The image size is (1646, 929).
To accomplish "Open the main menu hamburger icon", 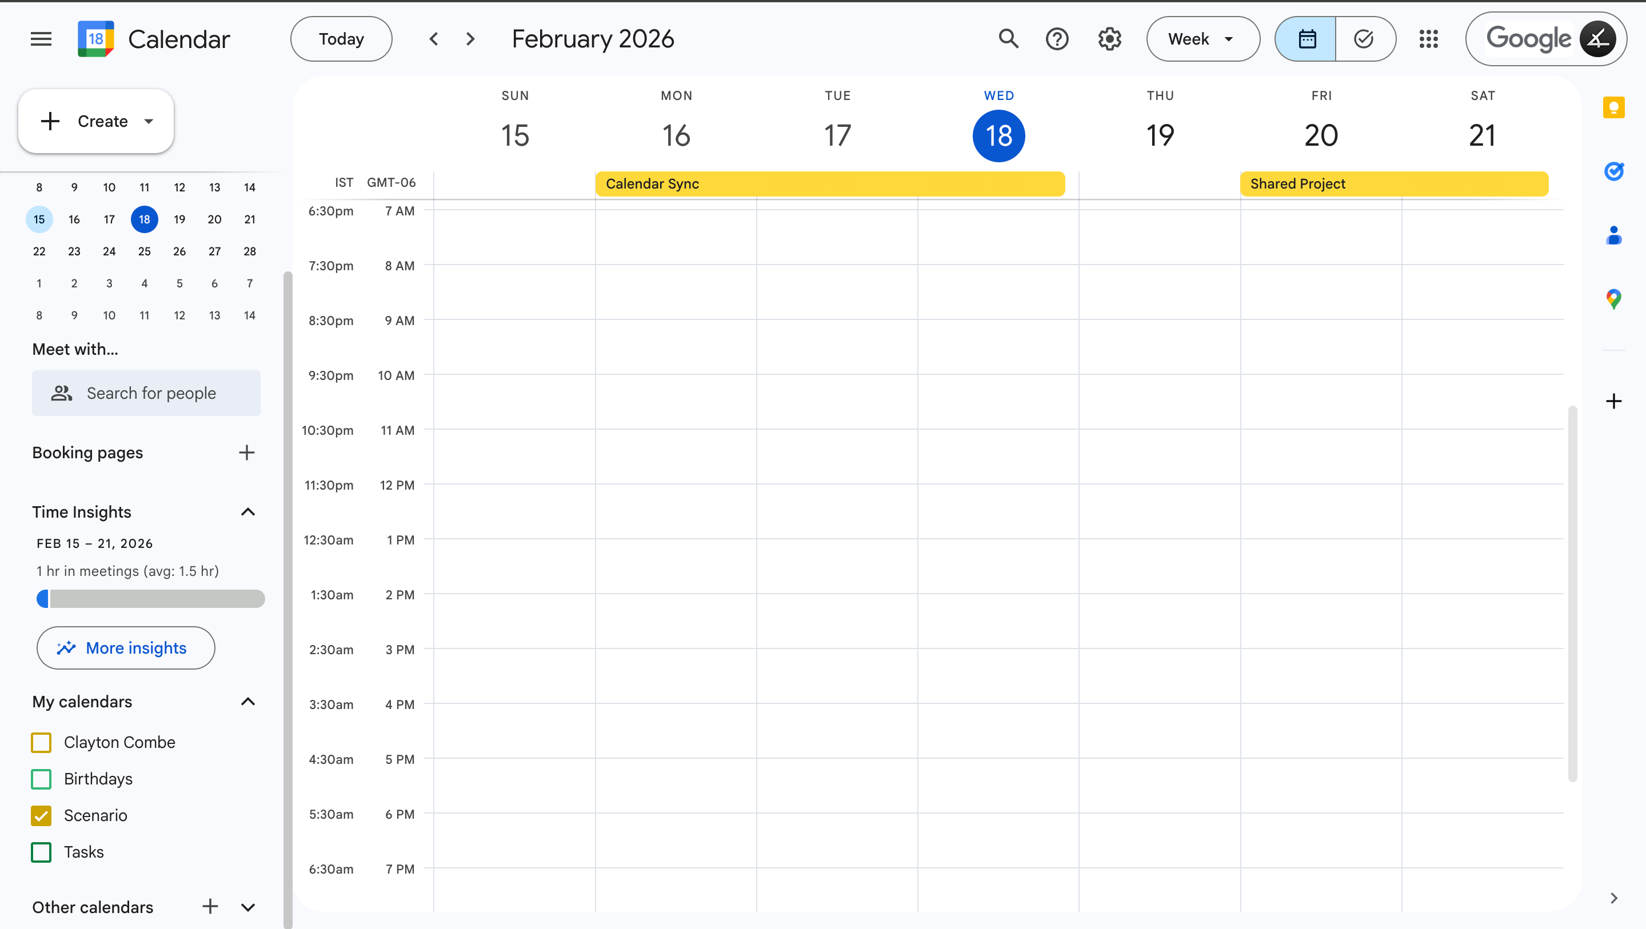I will pos(41,39).
